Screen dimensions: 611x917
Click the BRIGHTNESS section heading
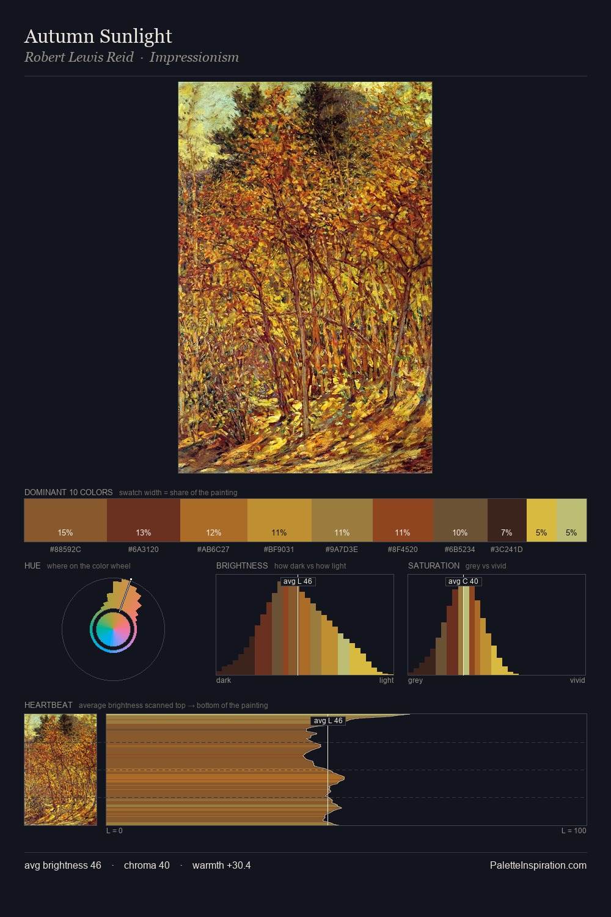click(242, 565)
